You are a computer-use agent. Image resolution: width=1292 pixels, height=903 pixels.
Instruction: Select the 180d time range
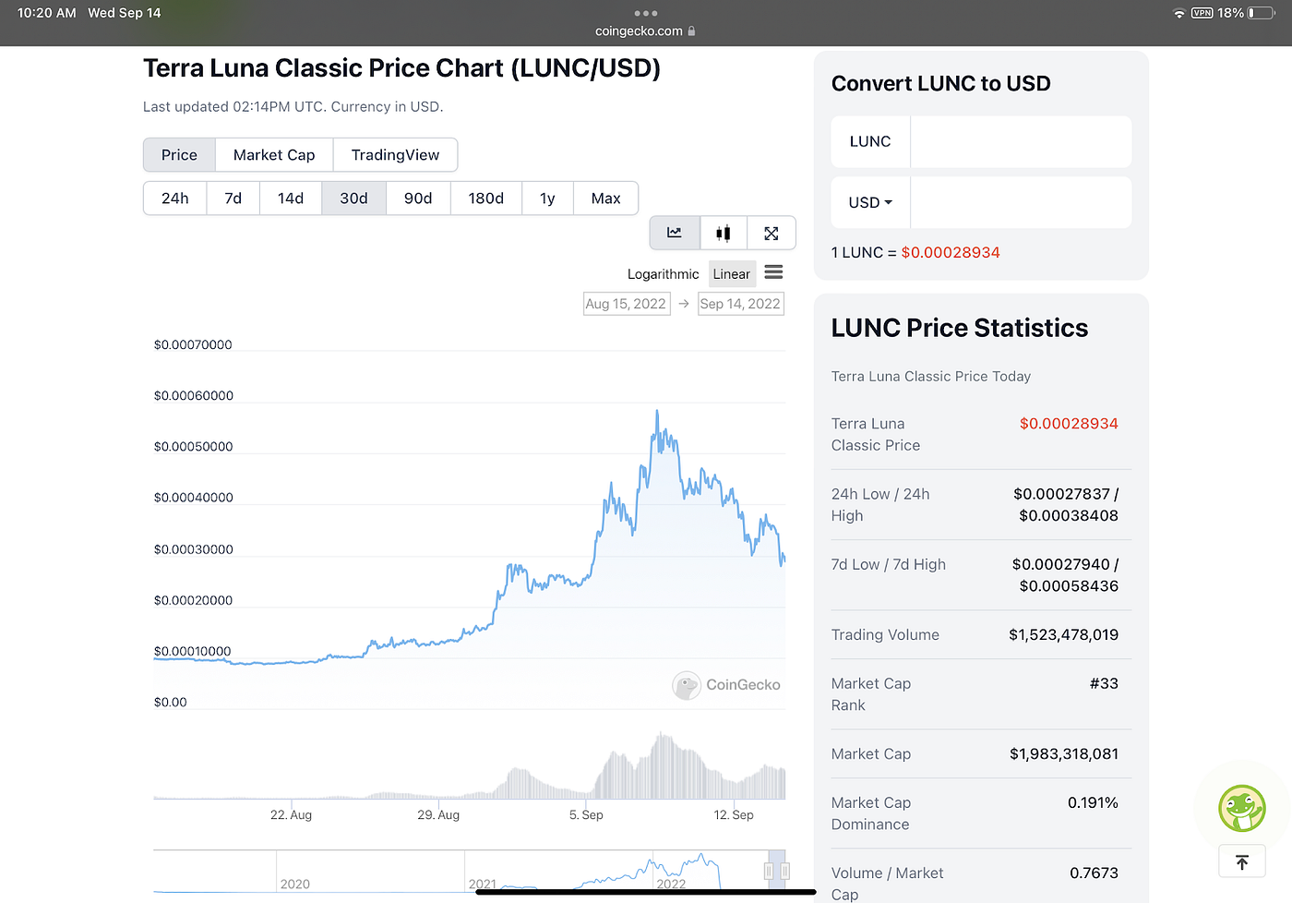point(486,199)
